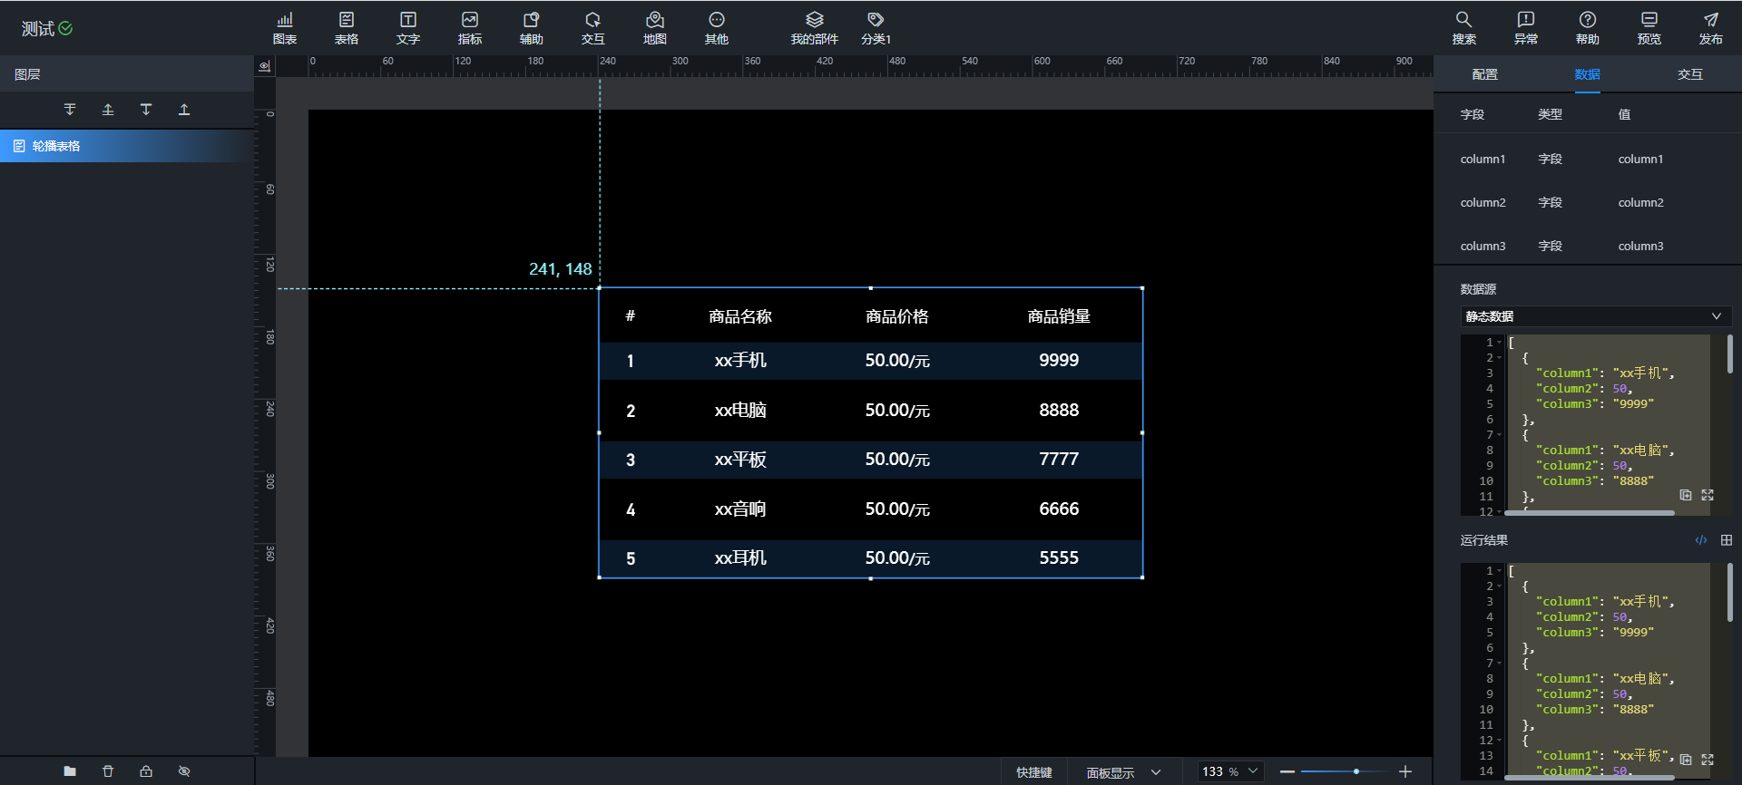The width and height of the screenshot is (1742, 785).
Task: Toggle layer visibility with eye icon
Action: (184, 770)
